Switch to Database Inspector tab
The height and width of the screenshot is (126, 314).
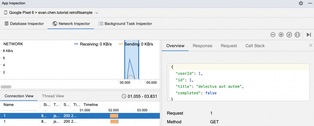pyautogui.click(x=24, y=24)
